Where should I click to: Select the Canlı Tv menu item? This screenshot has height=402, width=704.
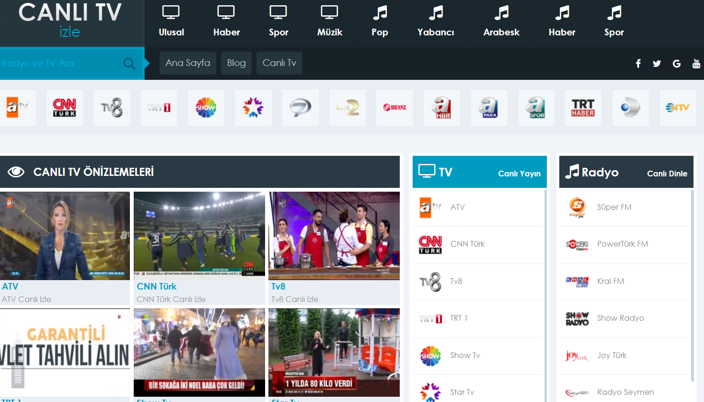coord(279,63)
